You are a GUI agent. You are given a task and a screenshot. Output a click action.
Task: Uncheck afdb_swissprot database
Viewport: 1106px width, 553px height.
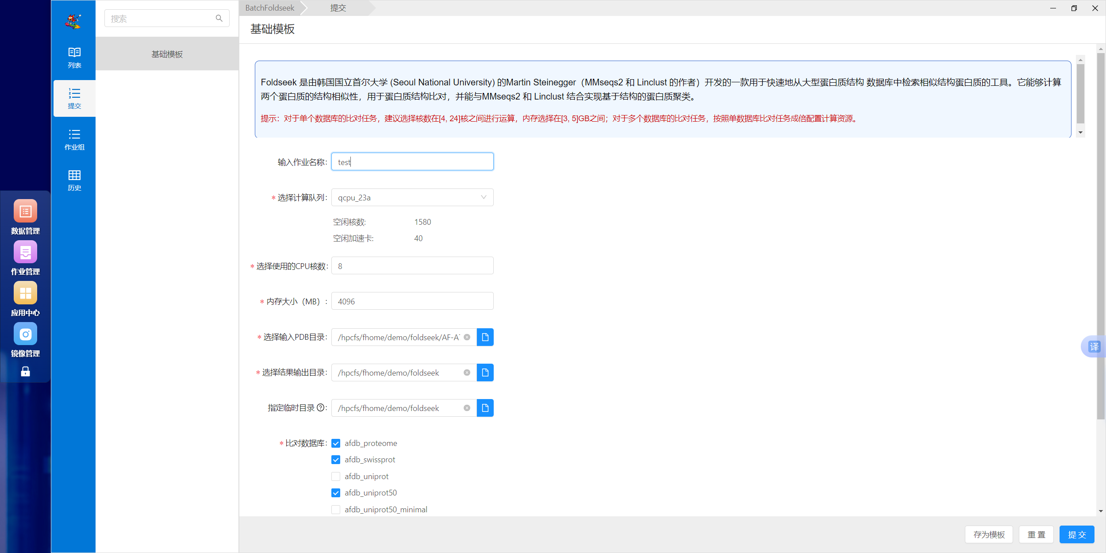(336, 460)
